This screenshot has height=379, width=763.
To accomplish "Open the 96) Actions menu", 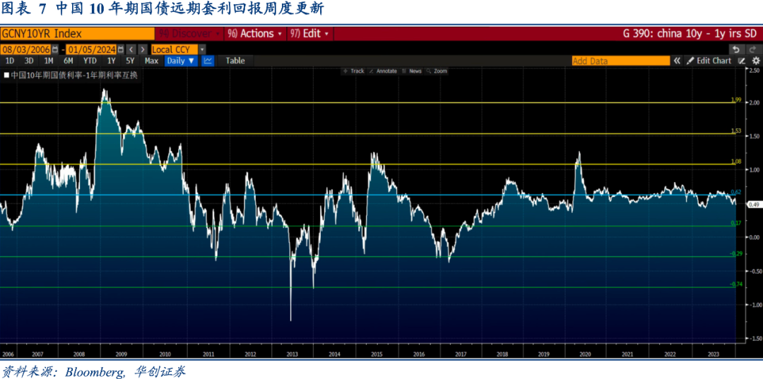I will [254, 34].
